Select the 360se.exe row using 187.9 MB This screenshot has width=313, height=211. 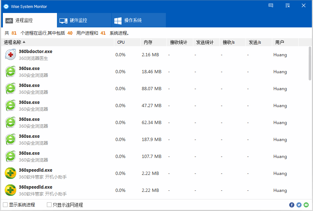coord(144,140)
